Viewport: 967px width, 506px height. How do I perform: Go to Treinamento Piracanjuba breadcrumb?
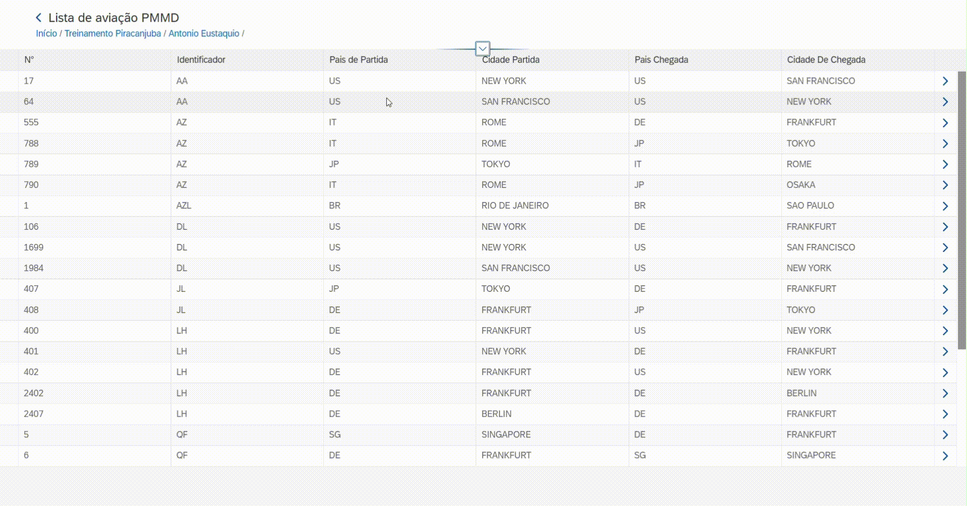(x=112, y=33)
